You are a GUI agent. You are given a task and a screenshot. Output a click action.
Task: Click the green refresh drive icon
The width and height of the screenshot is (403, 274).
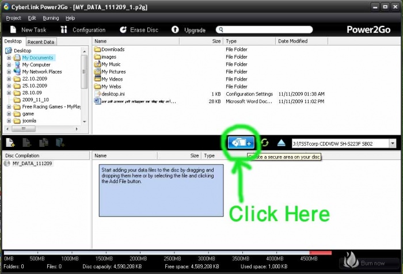tap(265, 143)
